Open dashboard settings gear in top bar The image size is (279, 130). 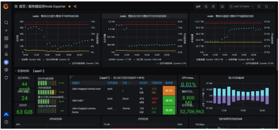coord(213,7)
